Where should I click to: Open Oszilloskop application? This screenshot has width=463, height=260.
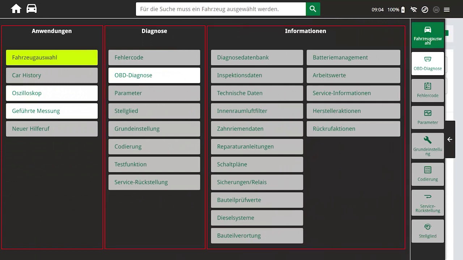[52, 93]
